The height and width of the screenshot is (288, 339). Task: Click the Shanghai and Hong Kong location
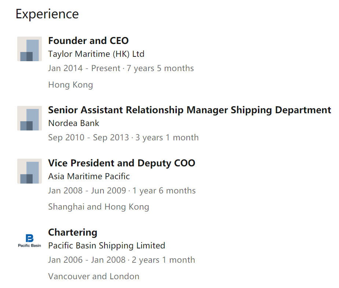(x=99, y=207)
